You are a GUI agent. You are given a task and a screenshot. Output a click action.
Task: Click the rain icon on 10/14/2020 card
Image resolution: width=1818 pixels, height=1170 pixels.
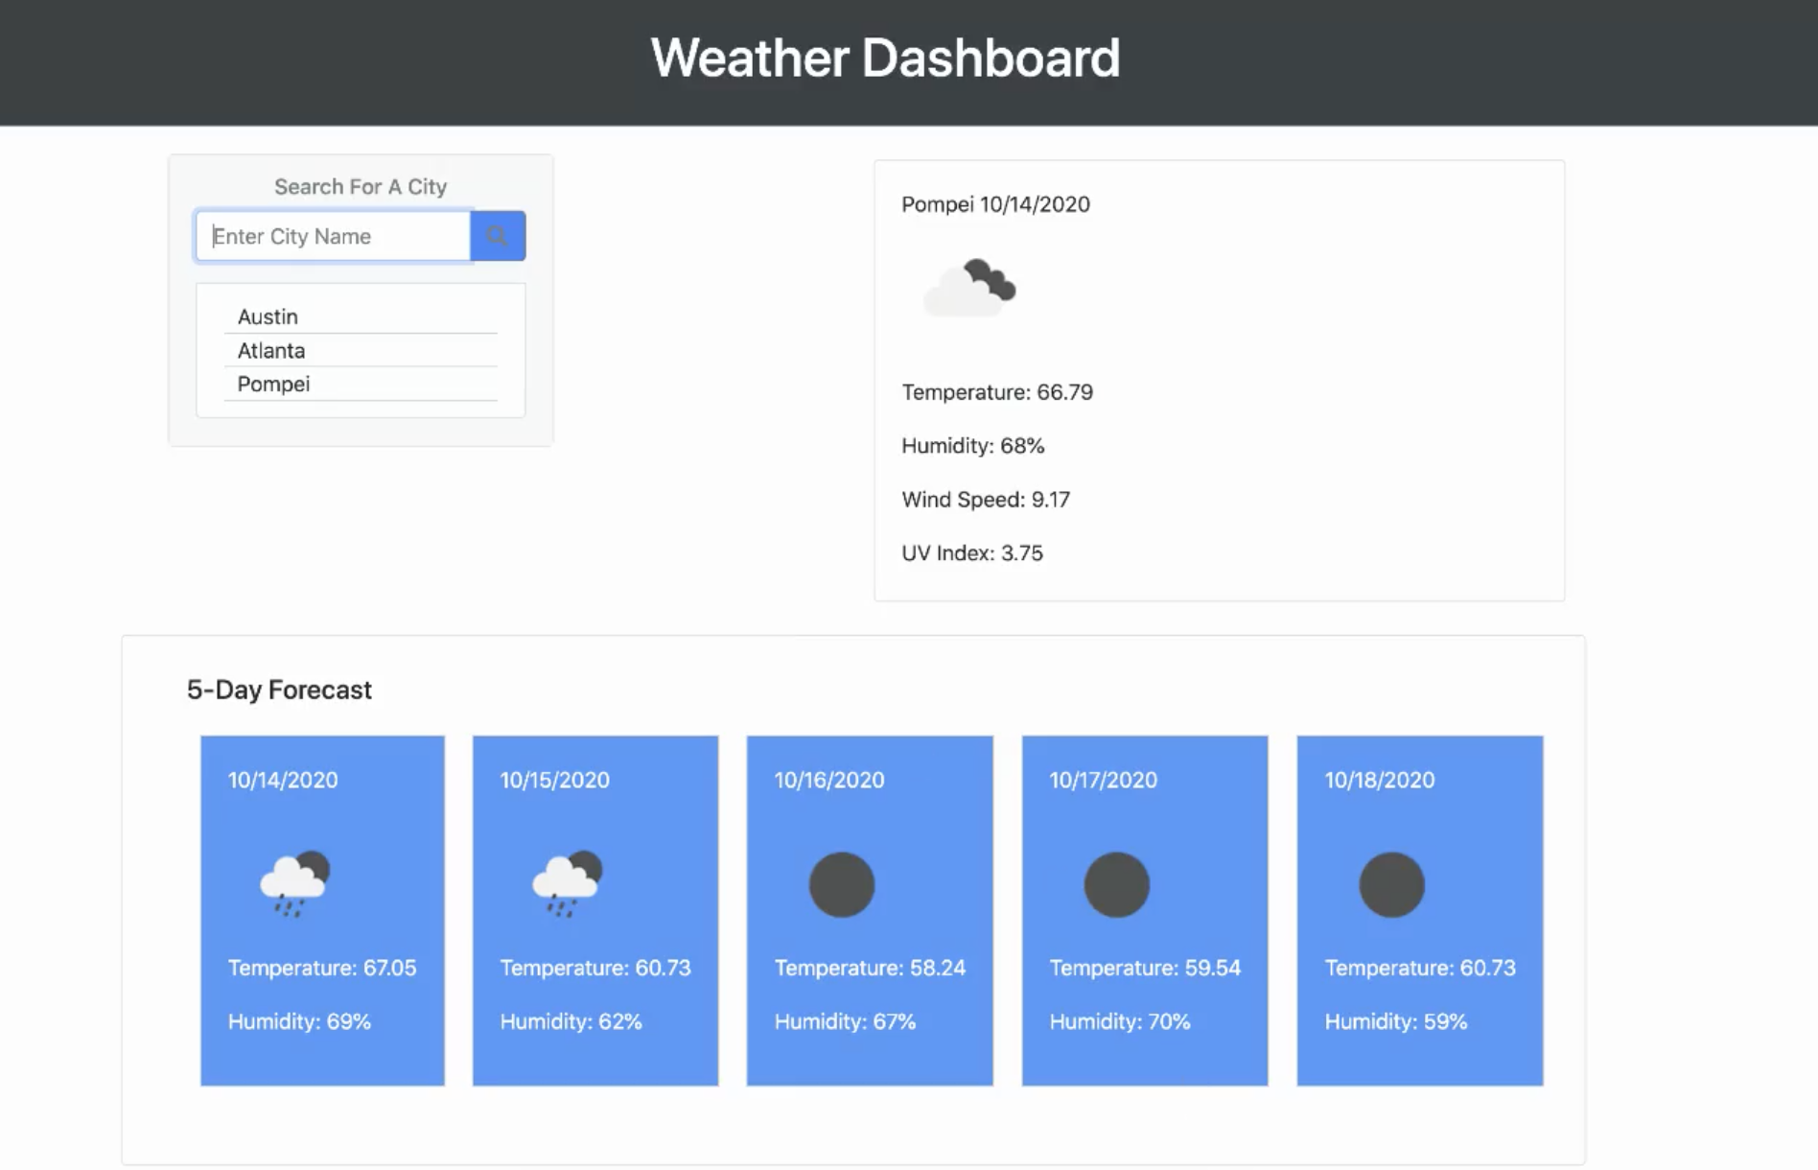[294, 884]
